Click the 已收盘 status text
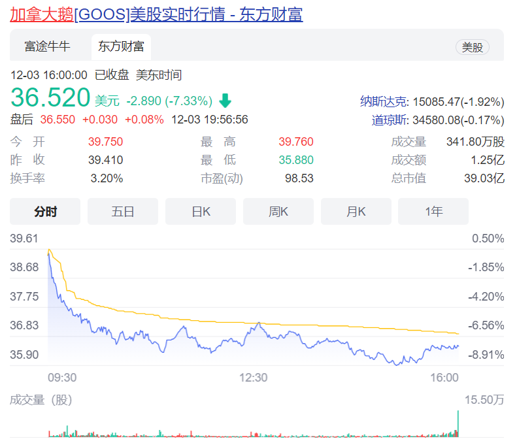This screenshot has height=445, width=517. (112, 75)
